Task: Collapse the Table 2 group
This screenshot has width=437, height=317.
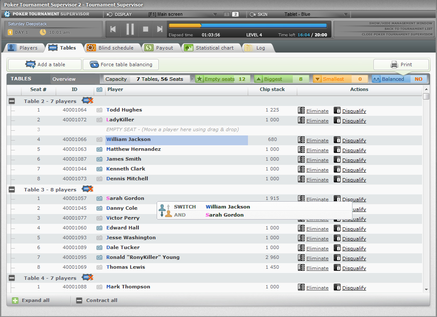Action: point(12,101)
